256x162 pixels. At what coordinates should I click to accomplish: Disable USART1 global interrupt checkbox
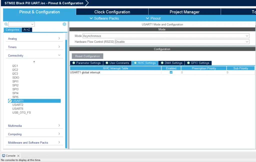click(x=171, y=72)
